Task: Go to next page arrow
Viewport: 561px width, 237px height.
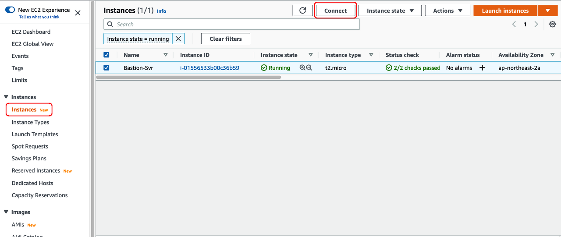Action: click(536, 25)
